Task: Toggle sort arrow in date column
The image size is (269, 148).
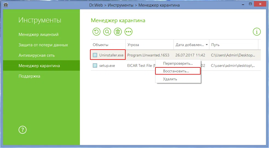Action: click(x=207, y=45)
